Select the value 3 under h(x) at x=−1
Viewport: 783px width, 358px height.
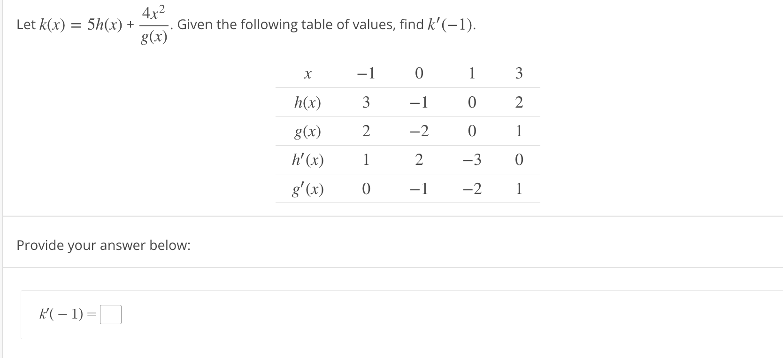click(366, 102)
